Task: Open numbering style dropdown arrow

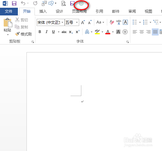Action: point(150,22)
